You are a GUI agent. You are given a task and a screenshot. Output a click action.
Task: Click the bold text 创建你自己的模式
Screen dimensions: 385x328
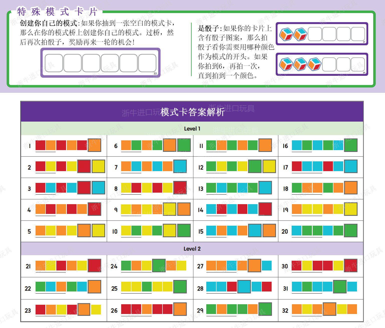point(49,23)
